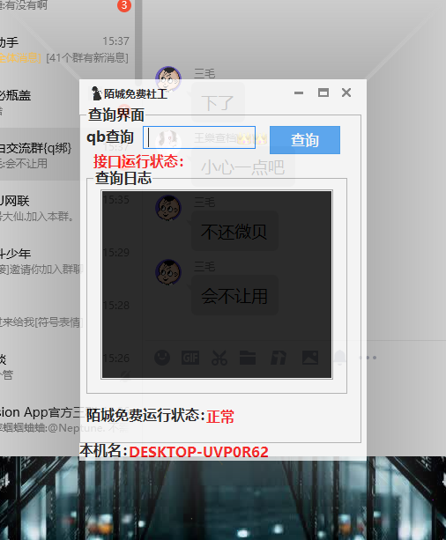This screenshot has height=540, width=446.
Task: Click the bell notification icon in chat
Action: click(339, 358)
